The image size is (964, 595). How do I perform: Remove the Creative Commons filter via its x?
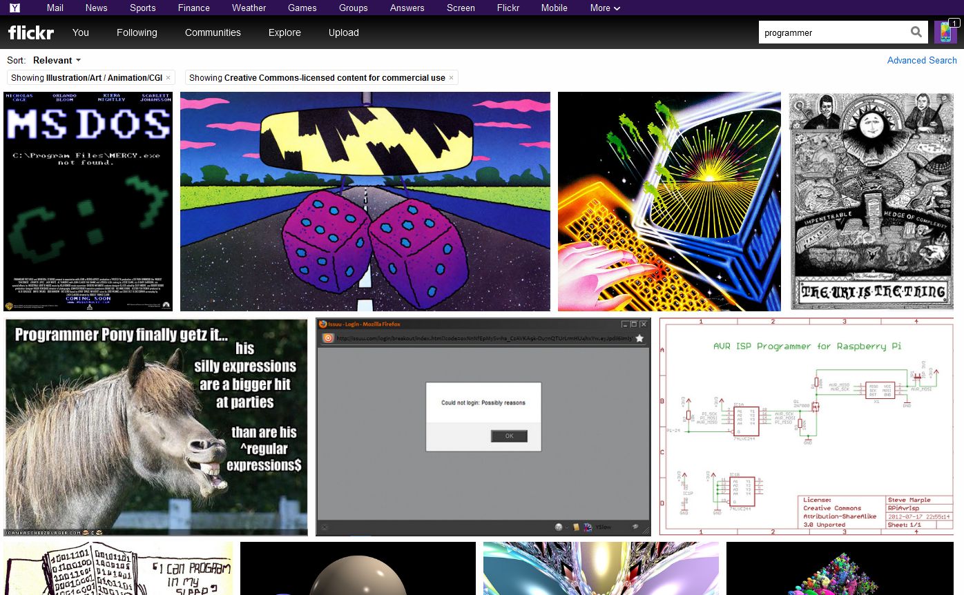point(451,78)
